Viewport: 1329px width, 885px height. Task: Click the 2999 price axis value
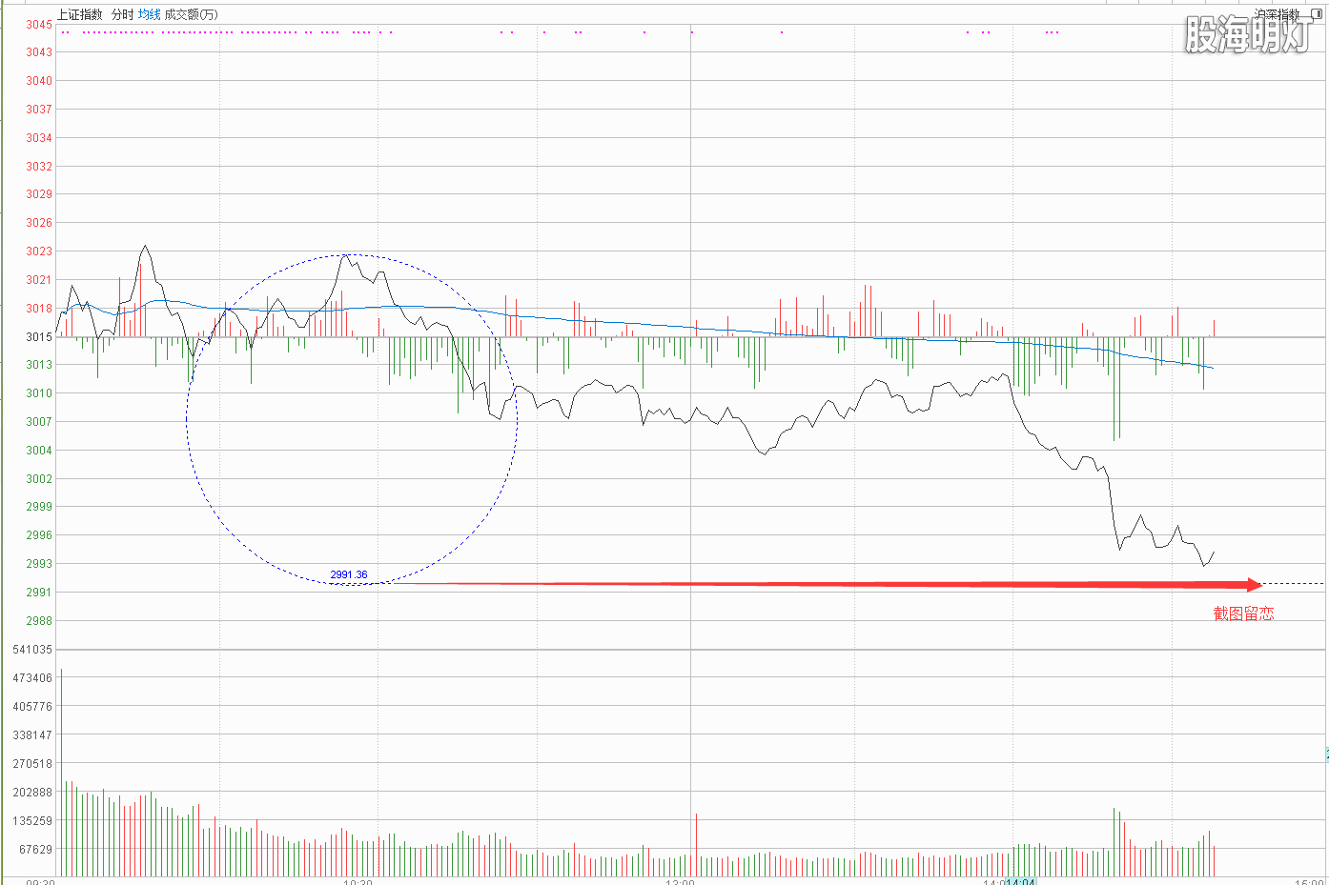point(39,507)
